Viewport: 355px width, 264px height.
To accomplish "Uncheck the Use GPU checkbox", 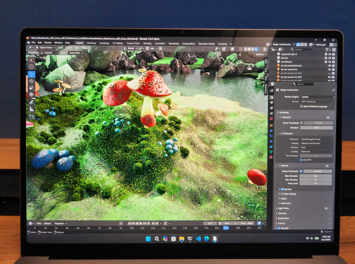I will pyautogui.click(x=301, y=160).
